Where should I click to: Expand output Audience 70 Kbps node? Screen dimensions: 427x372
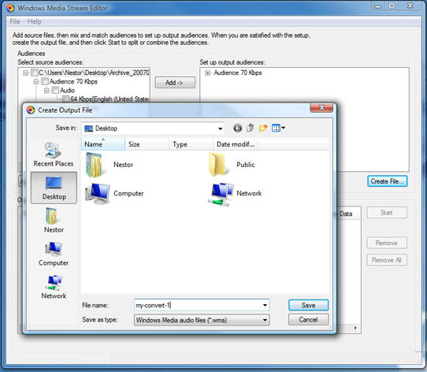click(207, 73)
